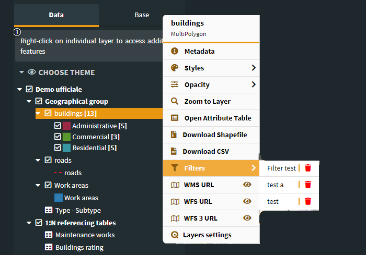Click the Layers settings QGIS icon

click(x=175, y=235)
